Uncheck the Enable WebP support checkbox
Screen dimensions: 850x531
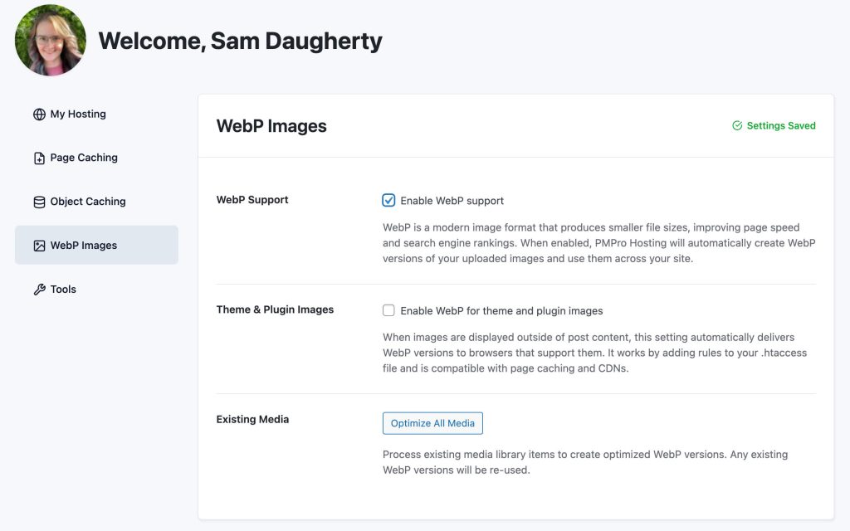click(388, 200)
